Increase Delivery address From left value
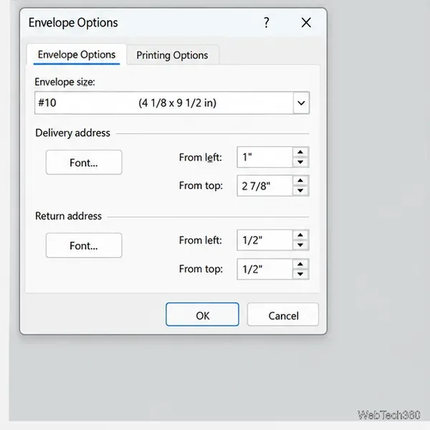This screenshot has height=430, width=430. tap(300, 152)
